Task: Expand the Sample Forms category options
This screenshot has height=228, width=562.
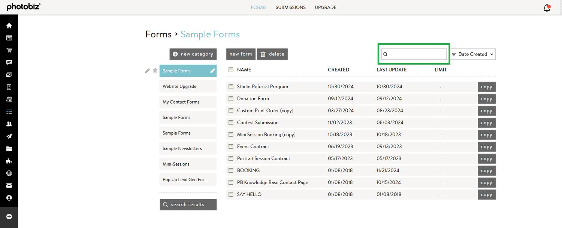Action: coord(212,70)
